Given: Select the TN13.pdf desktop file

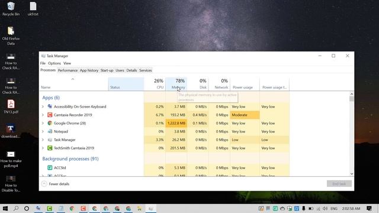Looking at the screenshot, I should (11, 106).
